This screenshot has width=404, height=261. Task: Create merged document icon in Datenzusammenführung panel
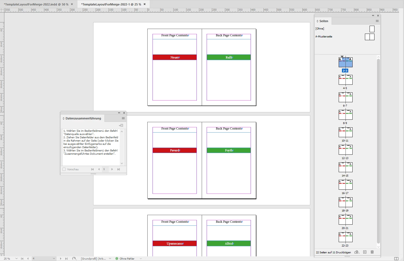coord(121,125)
